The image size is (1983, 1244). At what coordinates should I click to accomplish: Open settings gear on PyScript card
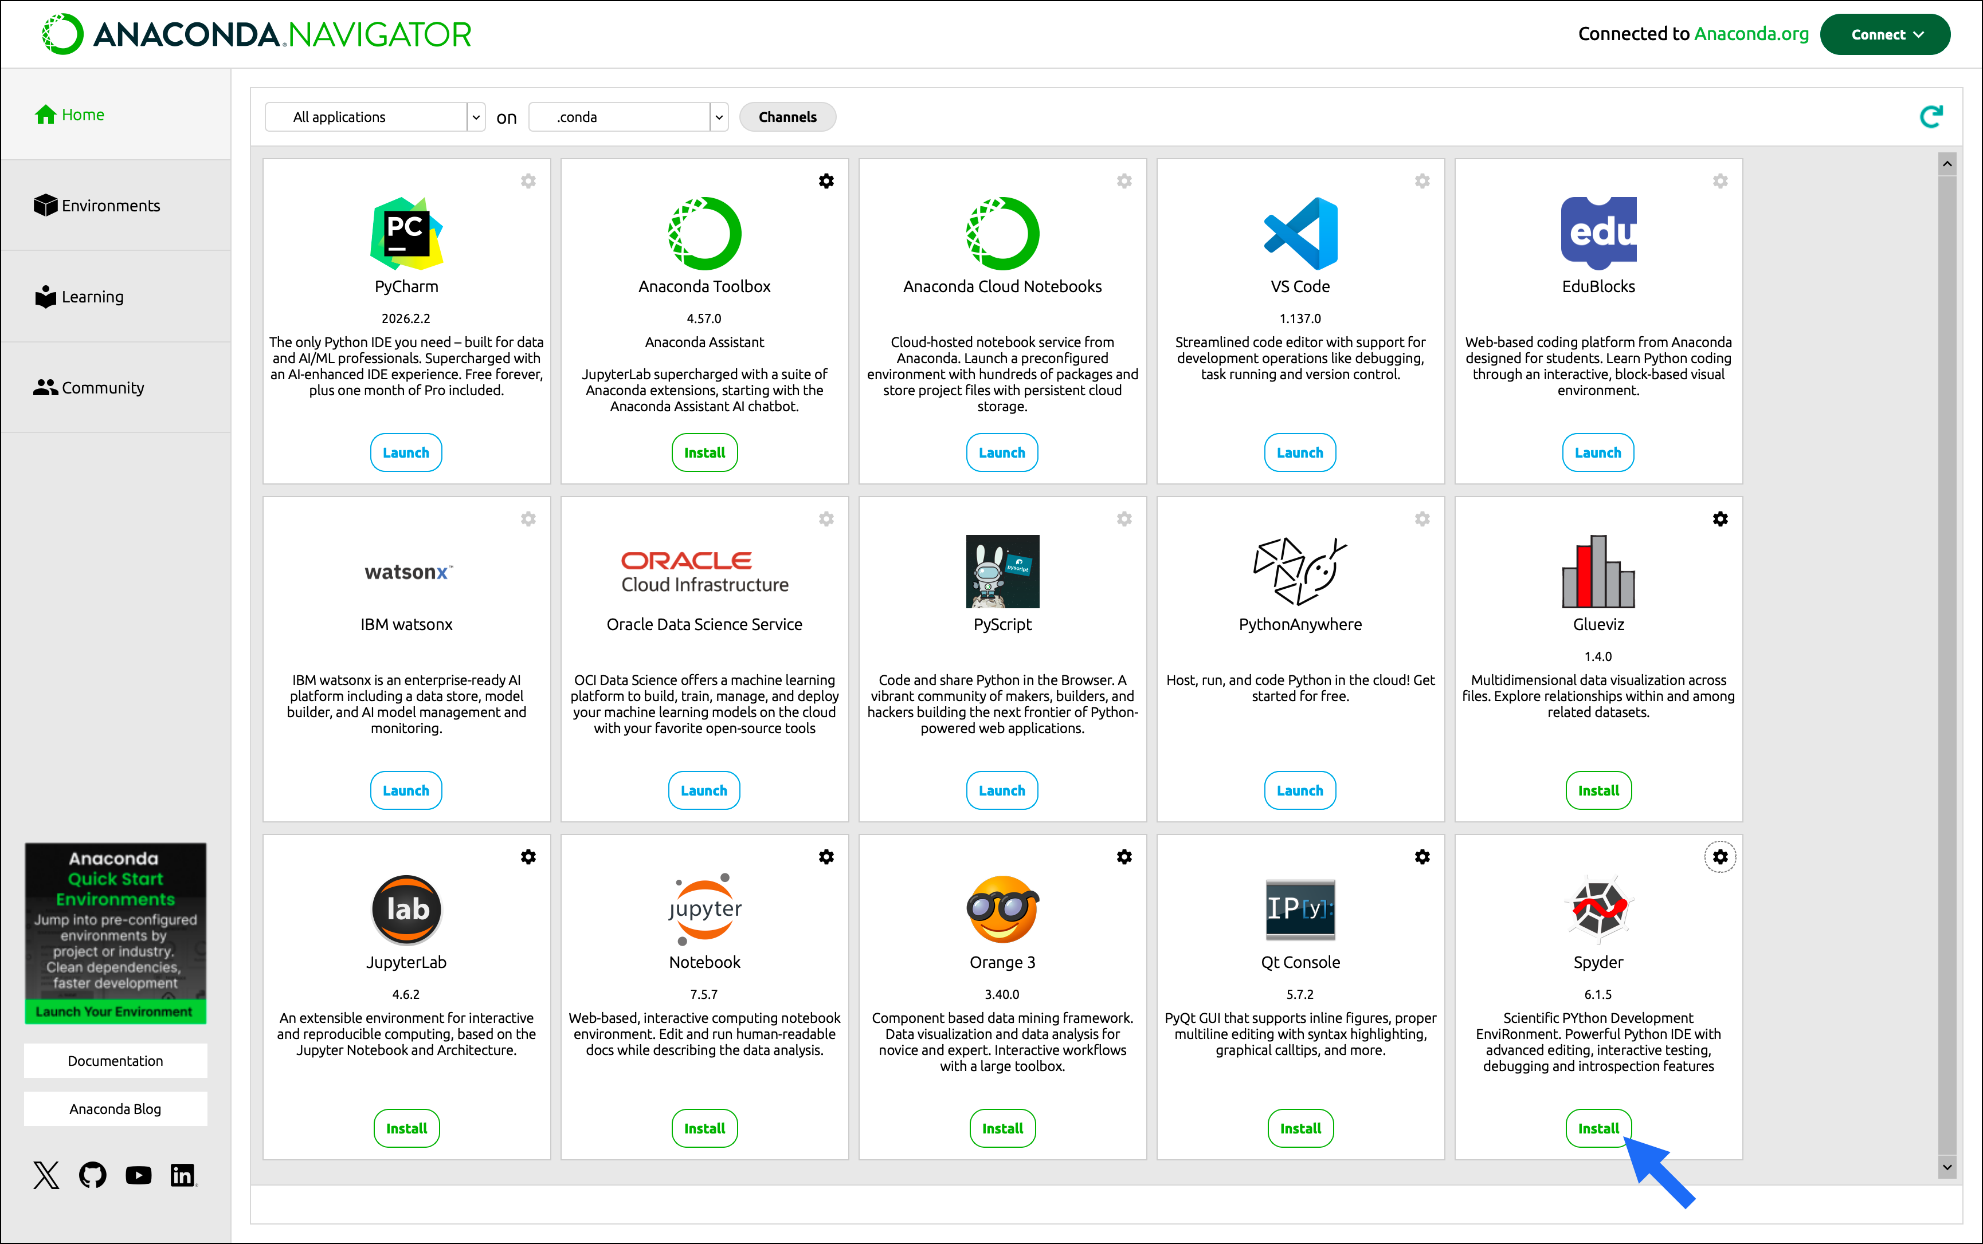1124,519
